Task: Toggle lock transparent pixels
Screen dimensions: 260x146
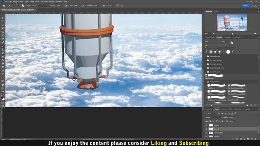Action: click(x=210, y=121)
